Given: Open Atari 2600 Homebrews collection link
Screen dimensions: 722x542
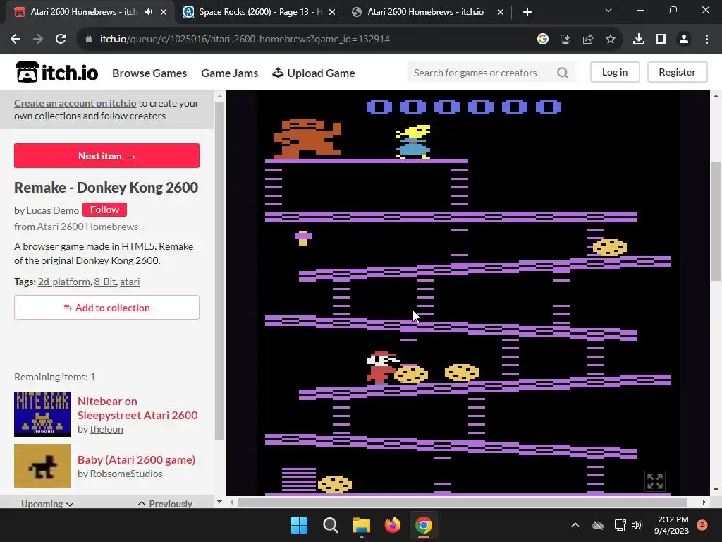Looking at the screenshot, I should click(87, 227).
